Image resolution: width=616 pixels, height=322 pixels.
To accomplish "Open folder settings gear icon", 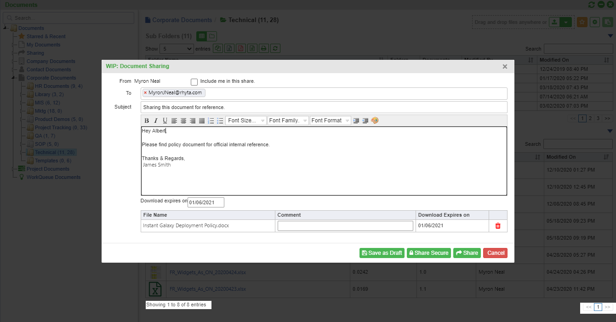I will [x=595, y=22].
